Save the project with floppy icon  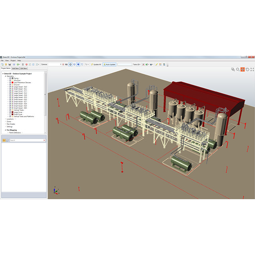pos(10,65)
